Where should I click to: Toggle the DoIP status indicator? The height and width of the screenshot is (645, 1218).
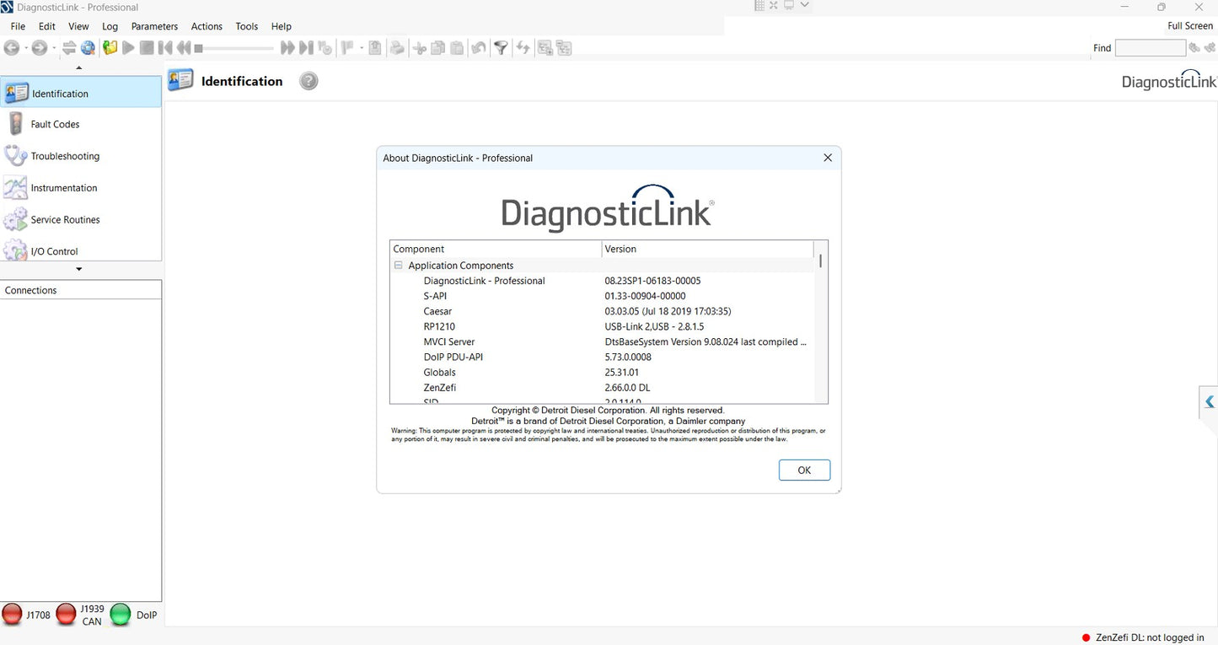[120, 615]
